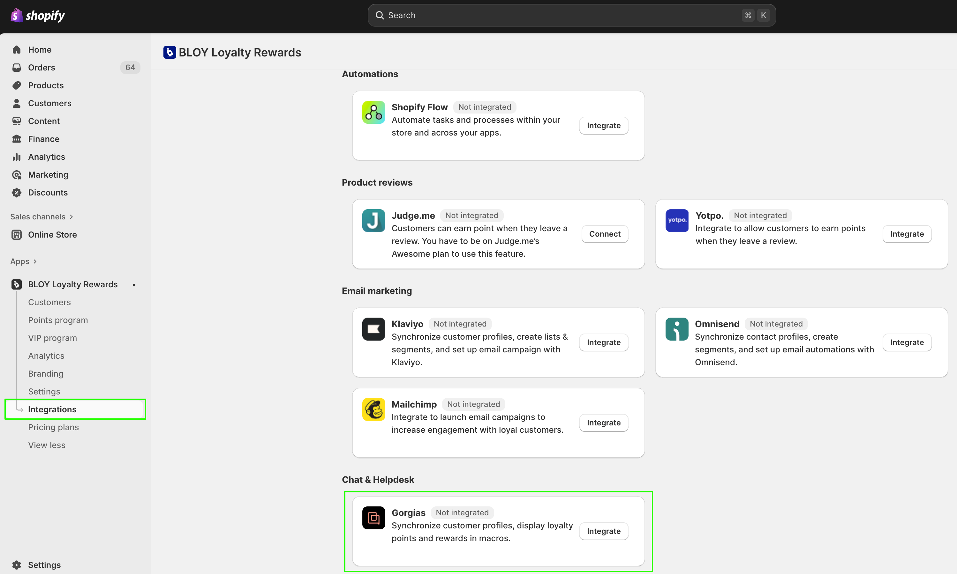This screenshot has height=574, width=957.
Task: Integrate Shopify Flow
Action: pyautogui.click(x=604, y=126)
